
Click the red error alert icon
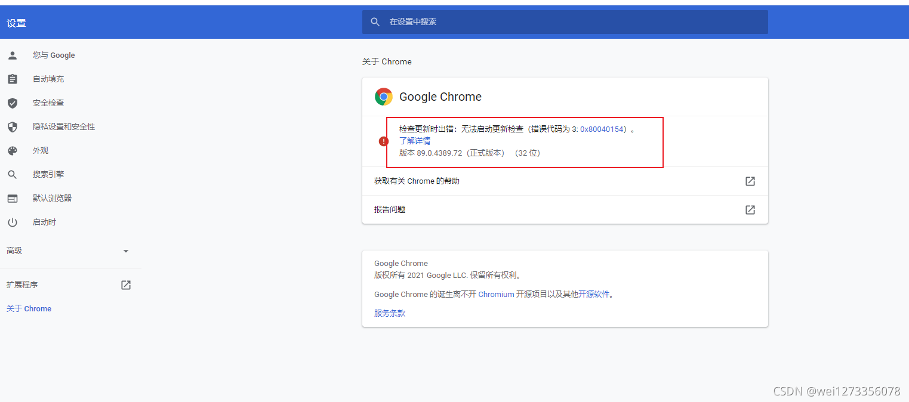coord(384,141)
